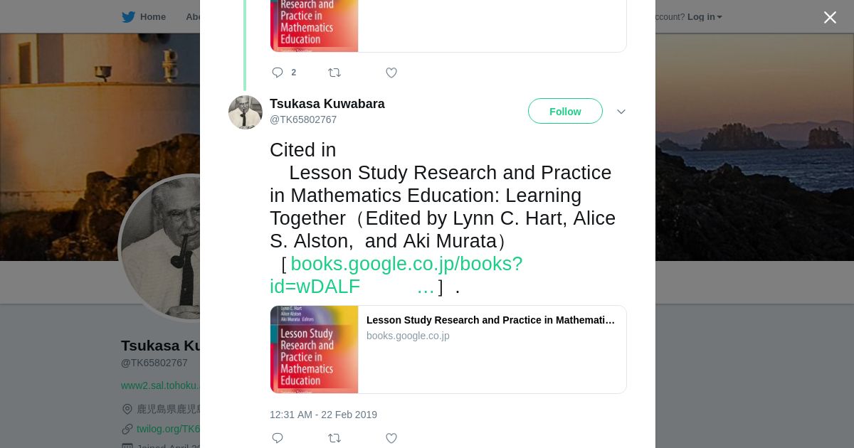The width and height of the screenshot is (854, 448).
Task: Reply to the 22 Feb 2019 tweet
Action: tap(278, 438)
